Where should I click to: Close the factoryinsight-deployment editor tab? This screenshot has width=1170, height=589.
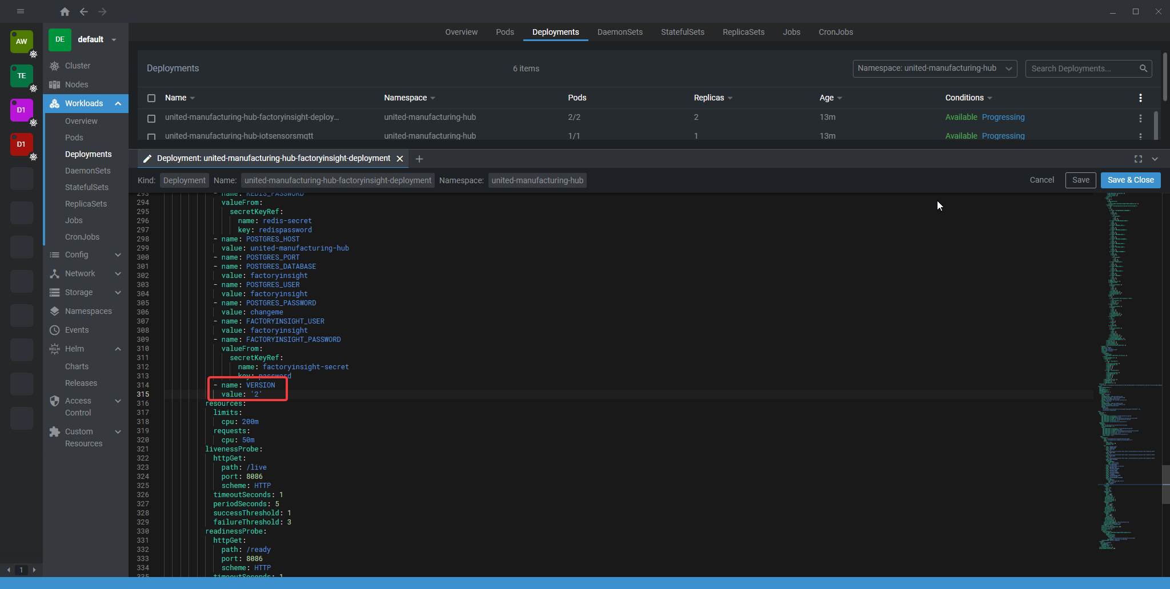click(x=400, y=159)
